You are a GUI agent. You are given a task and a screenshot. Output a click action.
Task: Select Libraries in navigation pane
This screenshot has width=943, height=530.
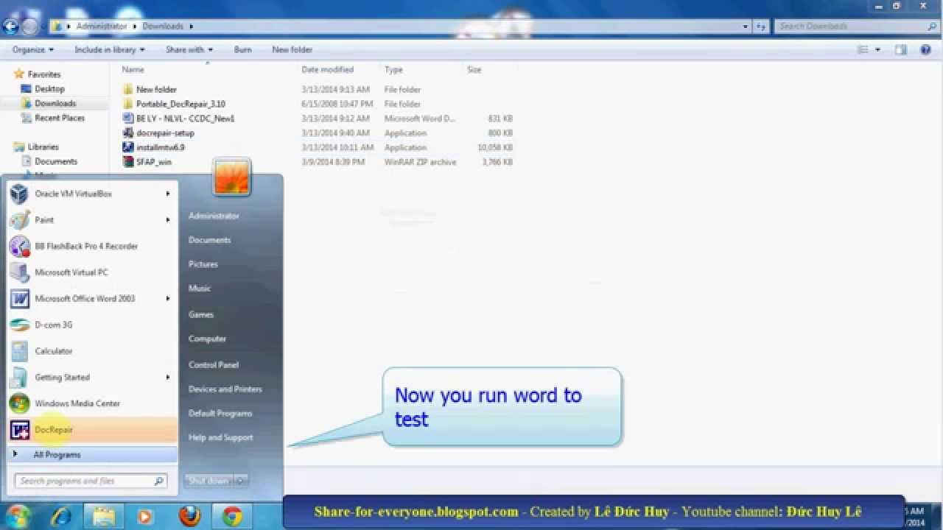(43, 147)
